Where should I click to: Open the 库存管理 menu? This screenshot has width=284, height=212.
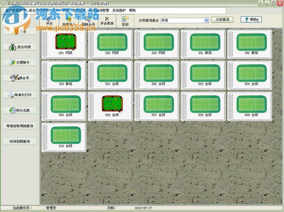(x=79, y=11)
